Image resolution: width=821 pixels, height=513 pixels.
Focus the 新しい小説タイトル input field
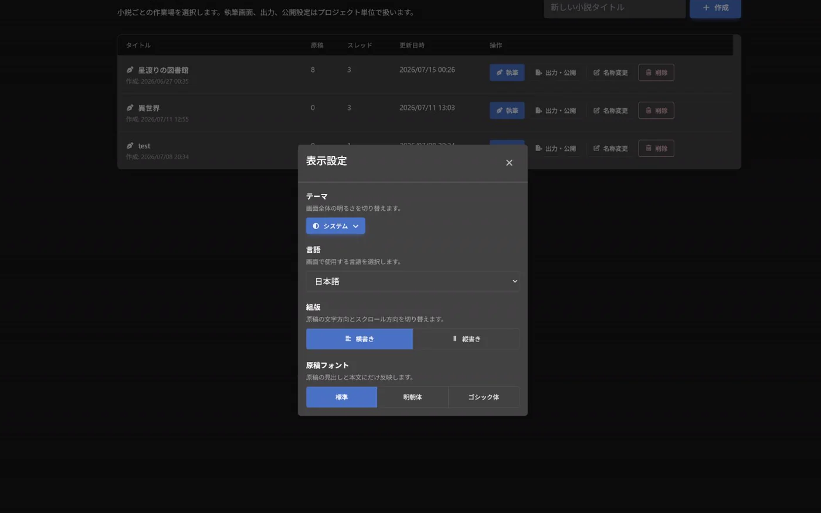(615, 8)
